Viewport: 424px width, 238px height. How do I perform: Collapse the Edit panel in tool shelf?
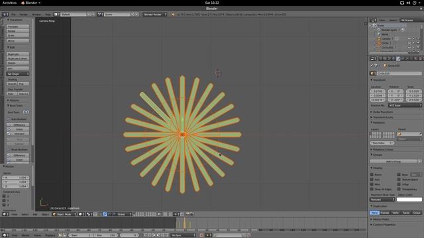[x=11, y=47]
